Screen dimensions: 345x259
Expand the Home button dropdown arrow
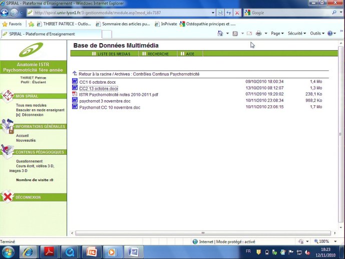227,34
